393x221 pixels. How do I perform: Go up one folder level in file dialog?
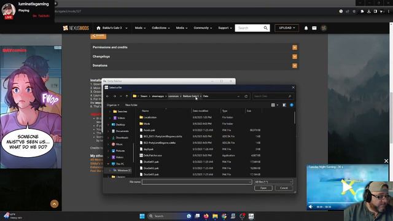126,96
